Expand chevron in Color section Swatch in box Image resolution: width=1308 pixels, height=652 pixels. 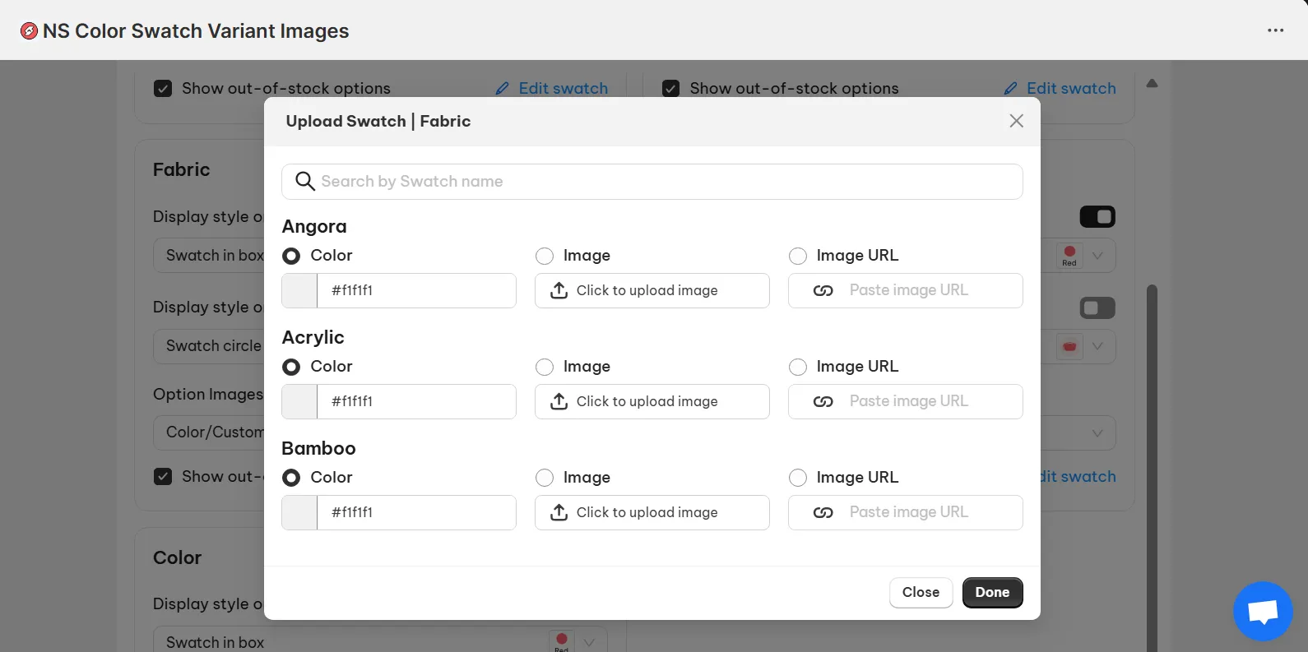[589, 642]
